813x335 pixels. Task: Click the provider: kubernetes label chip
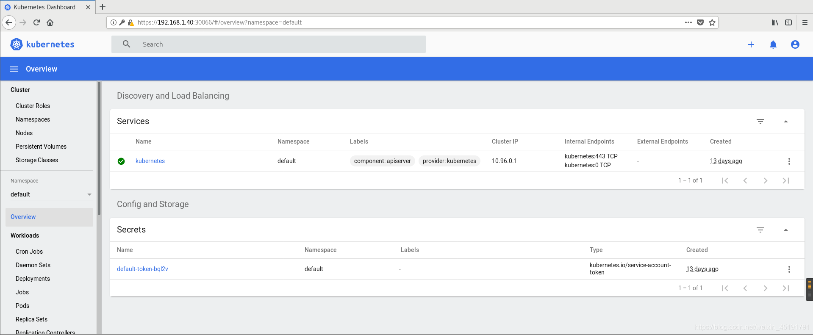(x=450, y=161)
